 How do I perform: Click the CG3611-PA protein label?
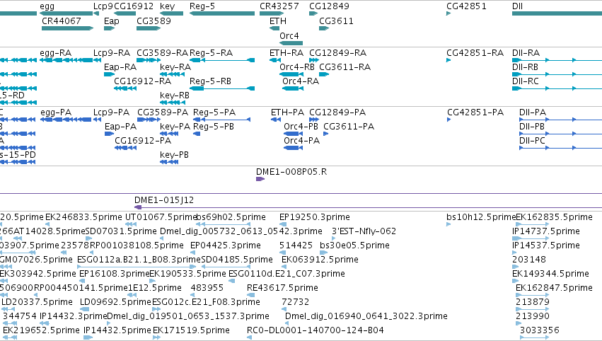[349, 127]
